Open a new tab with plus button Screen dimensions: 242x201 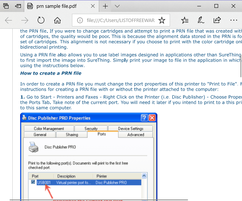(x=105, y=6)
